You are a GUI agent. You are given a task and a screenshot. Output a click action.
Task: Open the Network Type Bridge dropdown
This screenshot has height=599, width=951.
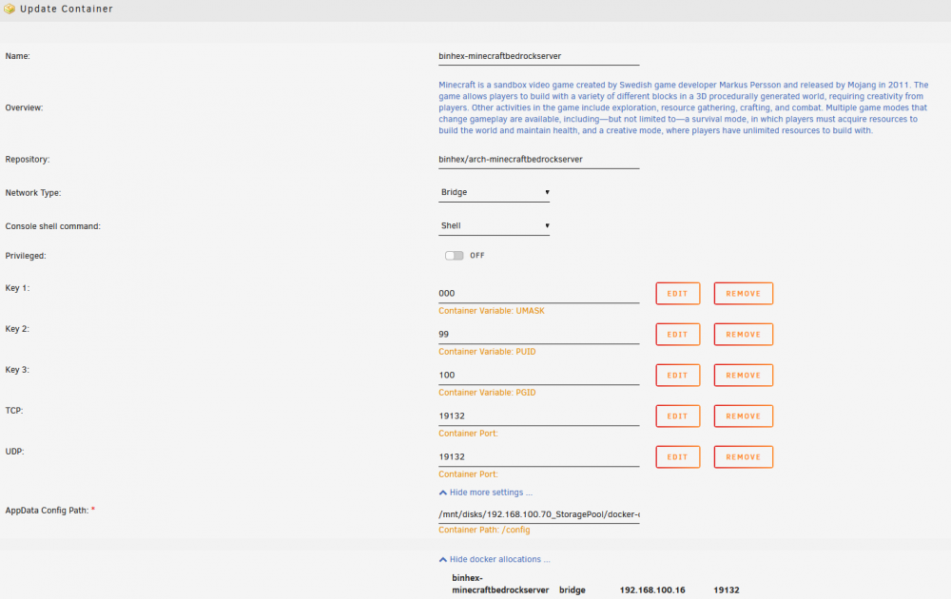click(x=494, y=192)
